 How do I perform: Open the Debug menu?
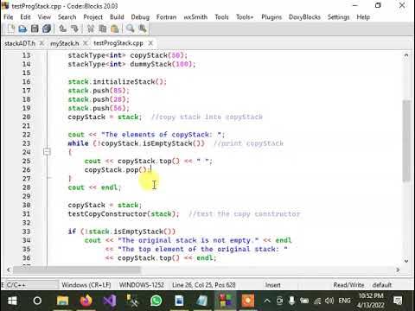[140, 17]
